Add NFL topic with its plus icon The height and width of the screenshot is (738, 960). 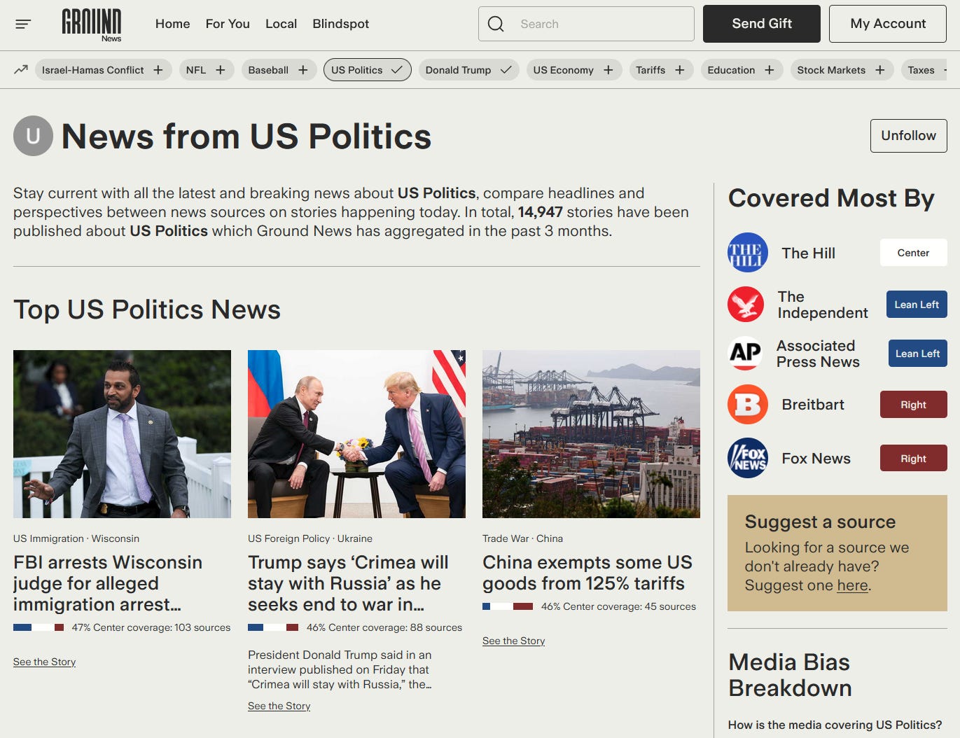click(221, 70)
